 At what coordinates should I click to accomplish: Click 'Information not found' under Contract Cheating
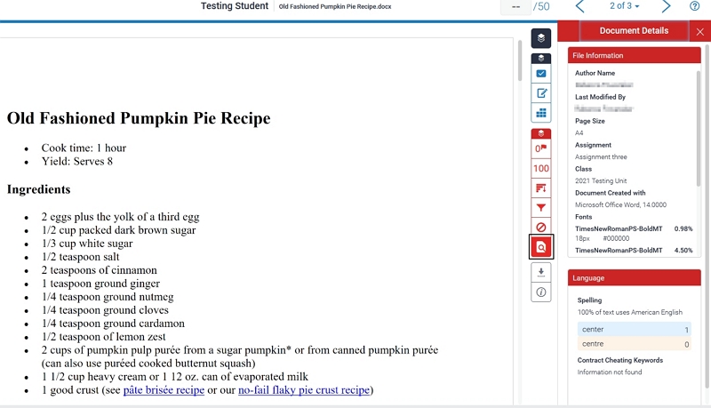point(610,372)
